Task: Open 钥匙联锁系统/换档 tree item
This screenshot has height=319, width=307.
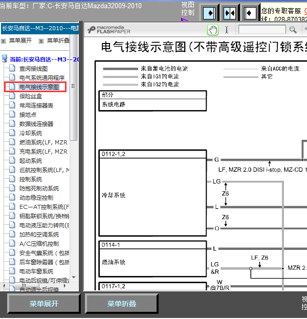Action: pos(44,216)
